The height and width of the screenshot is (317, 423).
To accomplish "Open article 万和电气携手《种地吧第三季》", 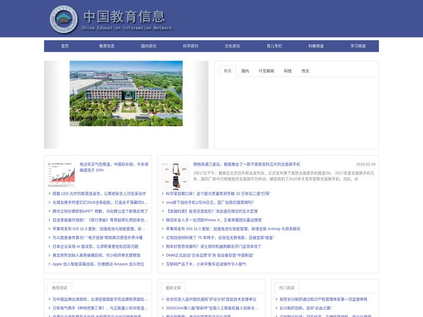I will click(x=100, y=308).
